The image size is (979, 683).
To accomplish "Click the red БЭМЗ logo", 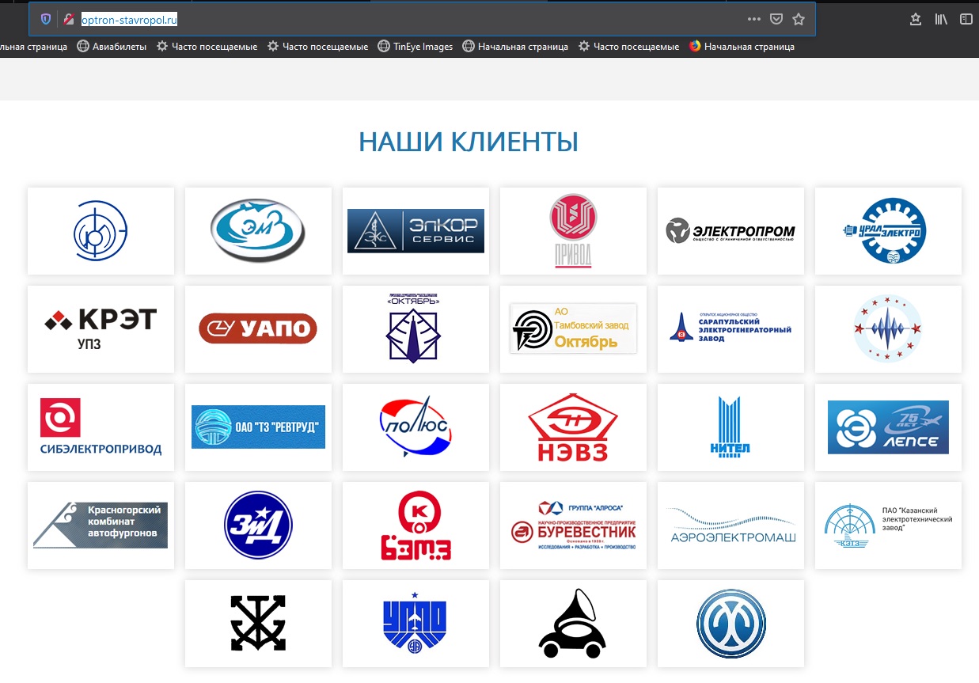I will click(416, 526).
